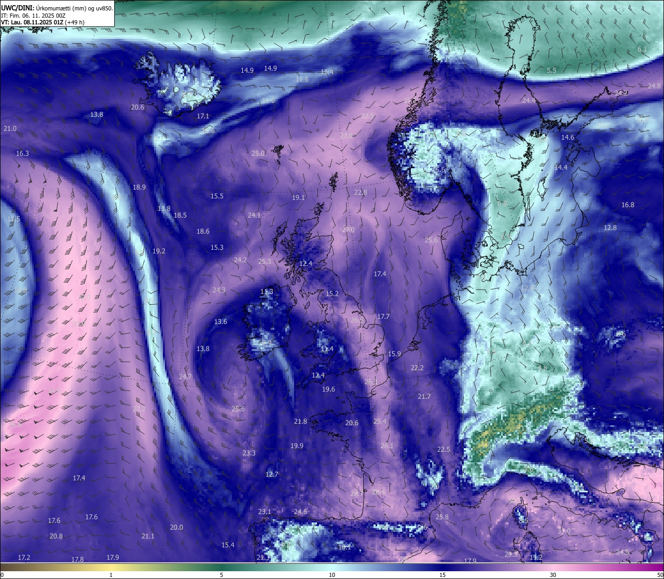The image size is (664, 579).
Task: Click the colour scale tick label 30
Action: (553, 575)
